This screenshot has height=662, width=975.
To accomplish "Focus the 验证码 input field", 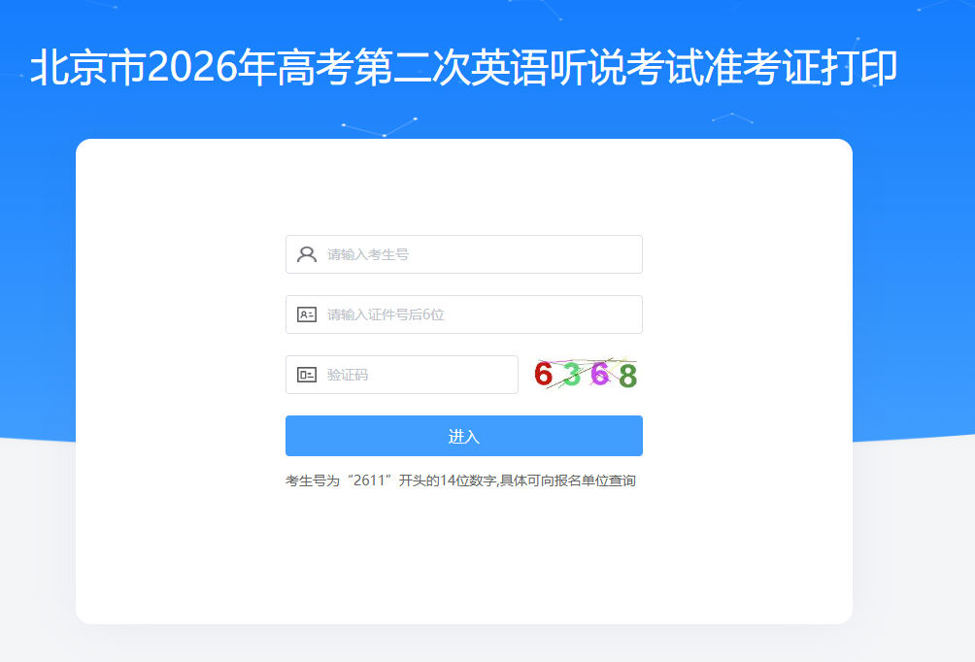I will [402, 375].
